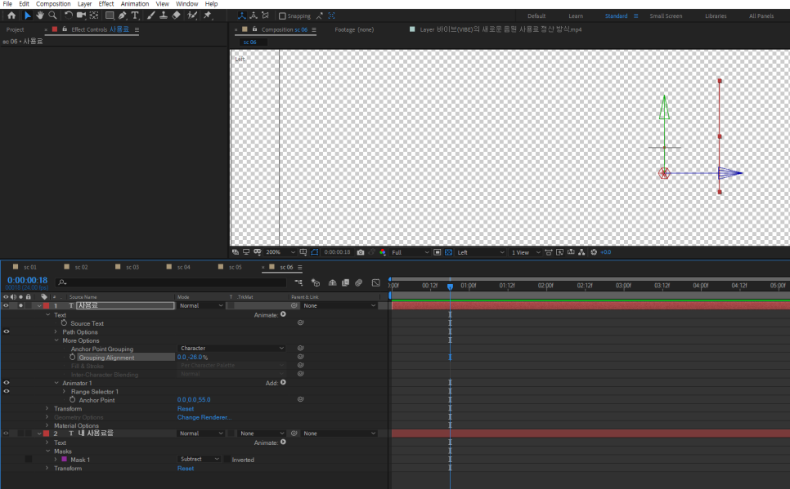This screenshot has height=489, width=790.
Task: Toggle the Animator 1 eye icon
Action: point(6,383)
